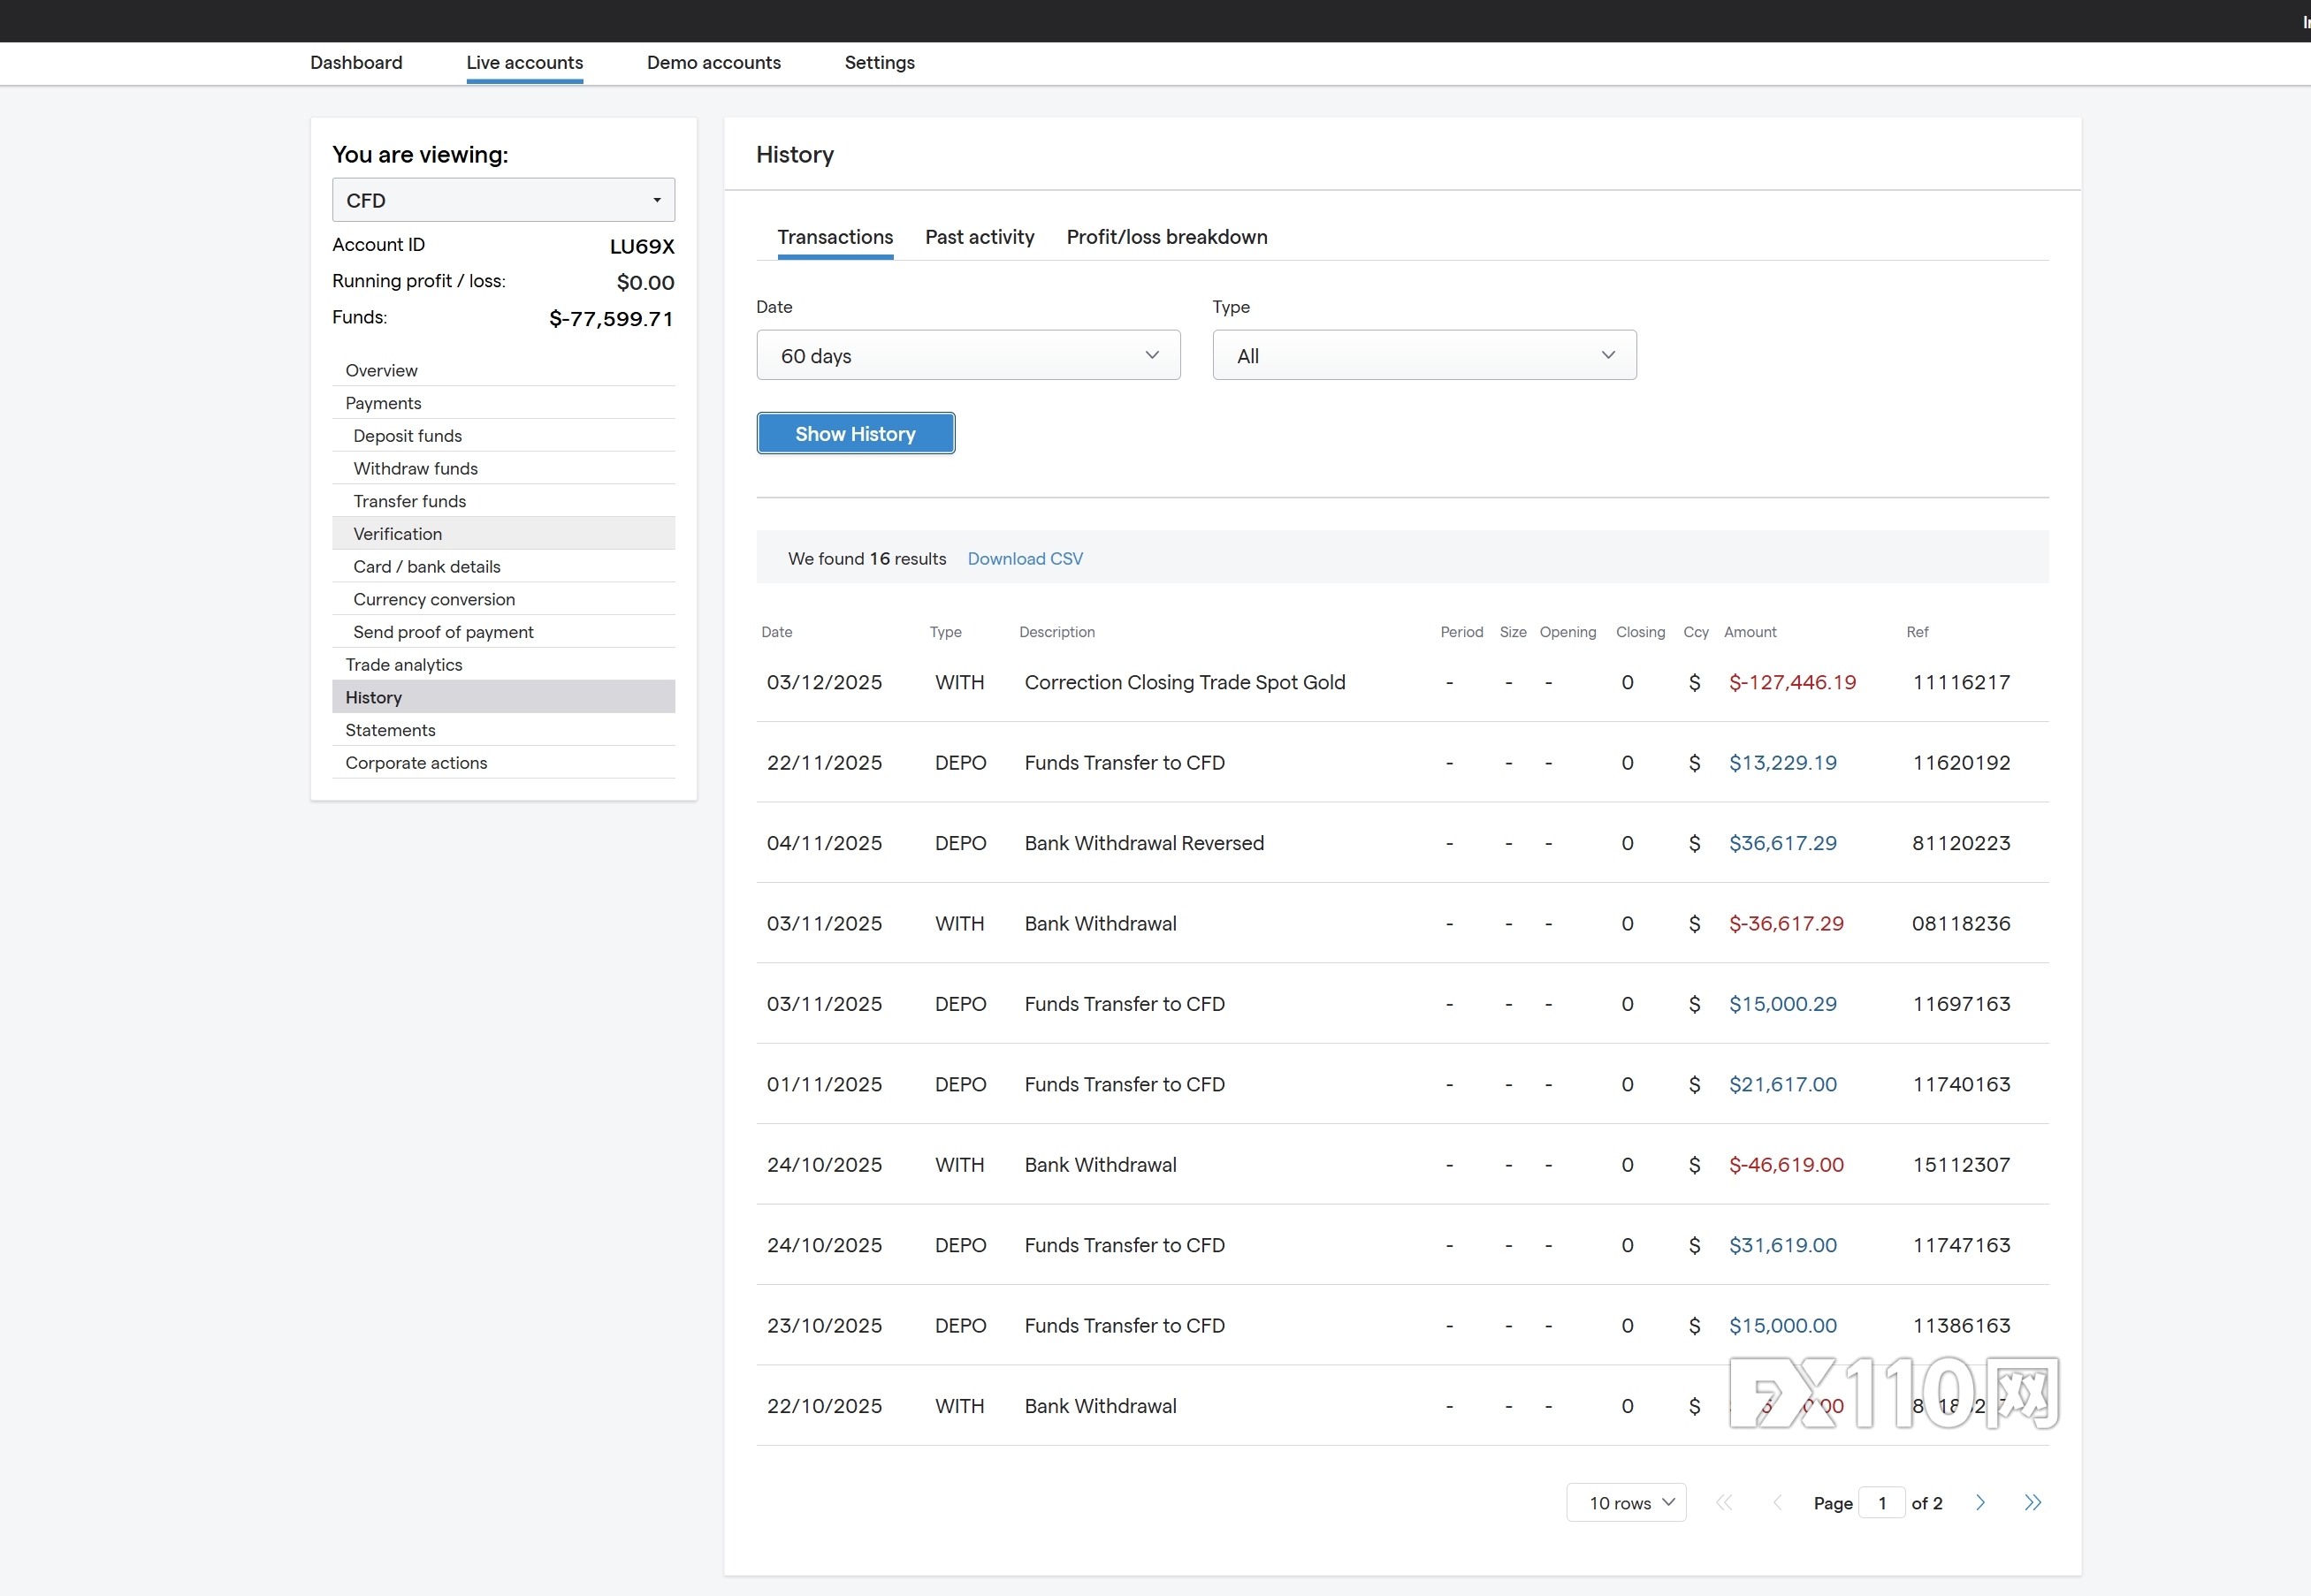
Task: Click Download CSV link
Action: click(x=1025, y=558)
